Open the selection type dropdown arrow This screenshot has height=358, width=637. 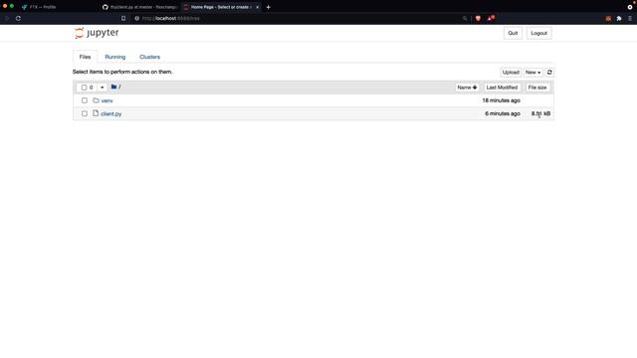[x=102, y=88]
